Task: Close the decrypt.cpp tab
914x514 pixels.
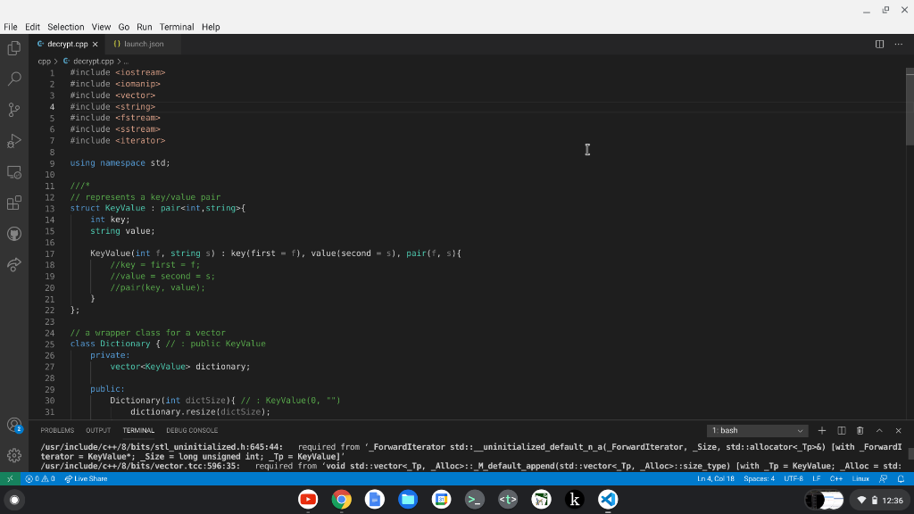Action: pos(95,45)
